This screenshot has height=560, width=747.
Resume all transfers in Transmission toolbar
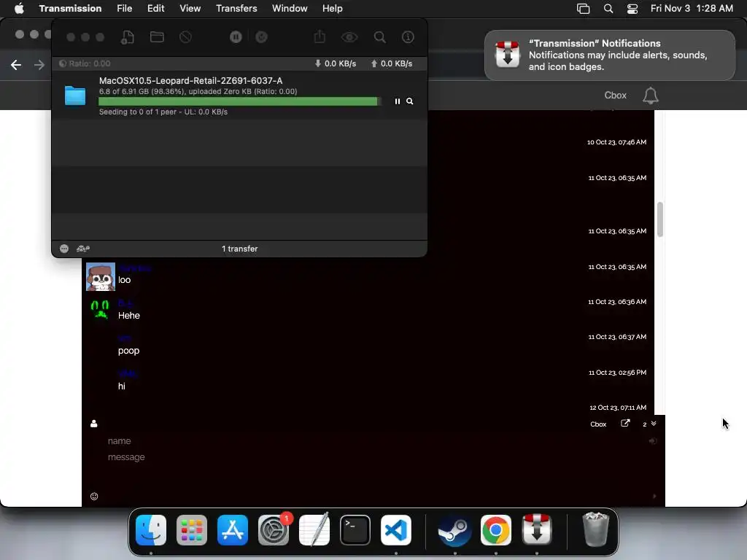(x=262, y=37)
